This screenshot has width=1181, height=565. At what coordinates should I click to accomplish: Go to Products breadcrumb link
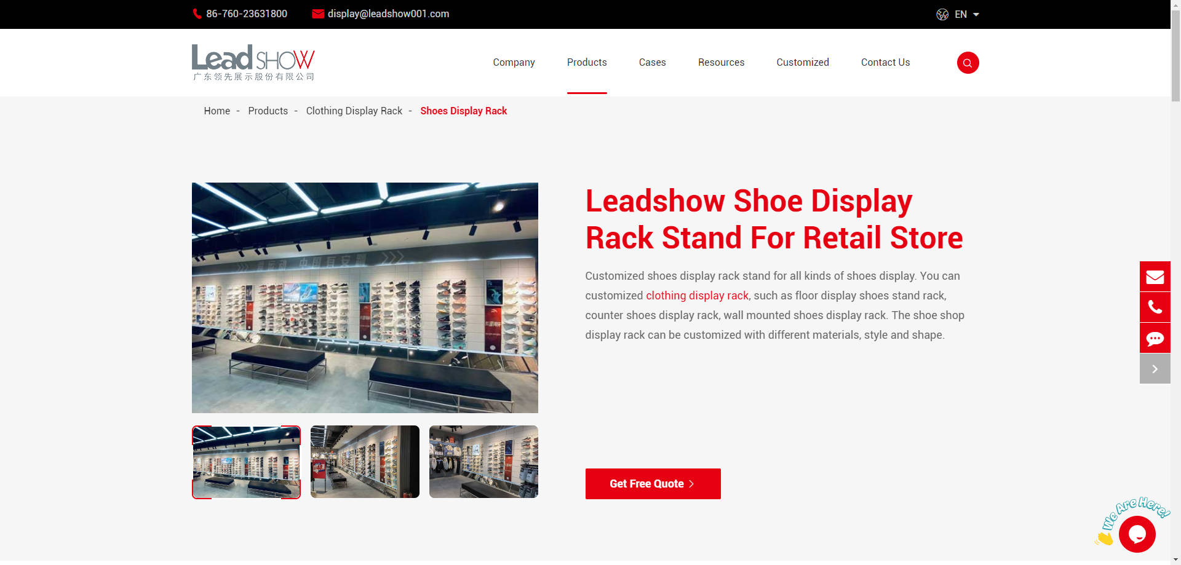(268, 111)
